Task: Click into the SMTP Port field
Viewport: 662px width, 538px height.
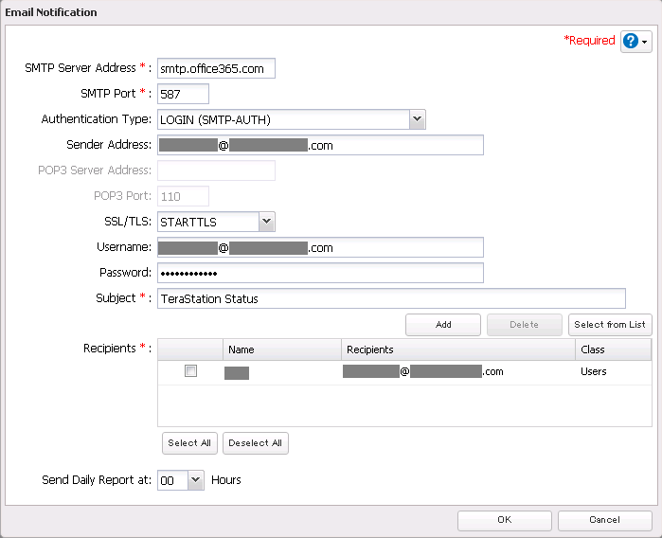Action: click(x=183, y=94)
